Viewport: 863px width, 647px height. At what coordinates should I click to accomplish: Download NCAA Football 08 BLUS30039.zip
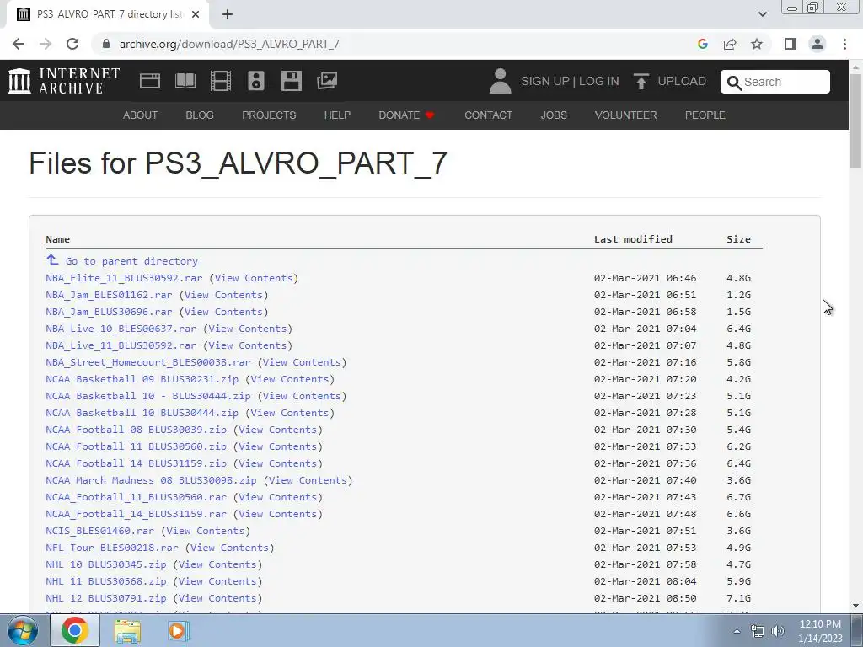[x=136, y=430]
